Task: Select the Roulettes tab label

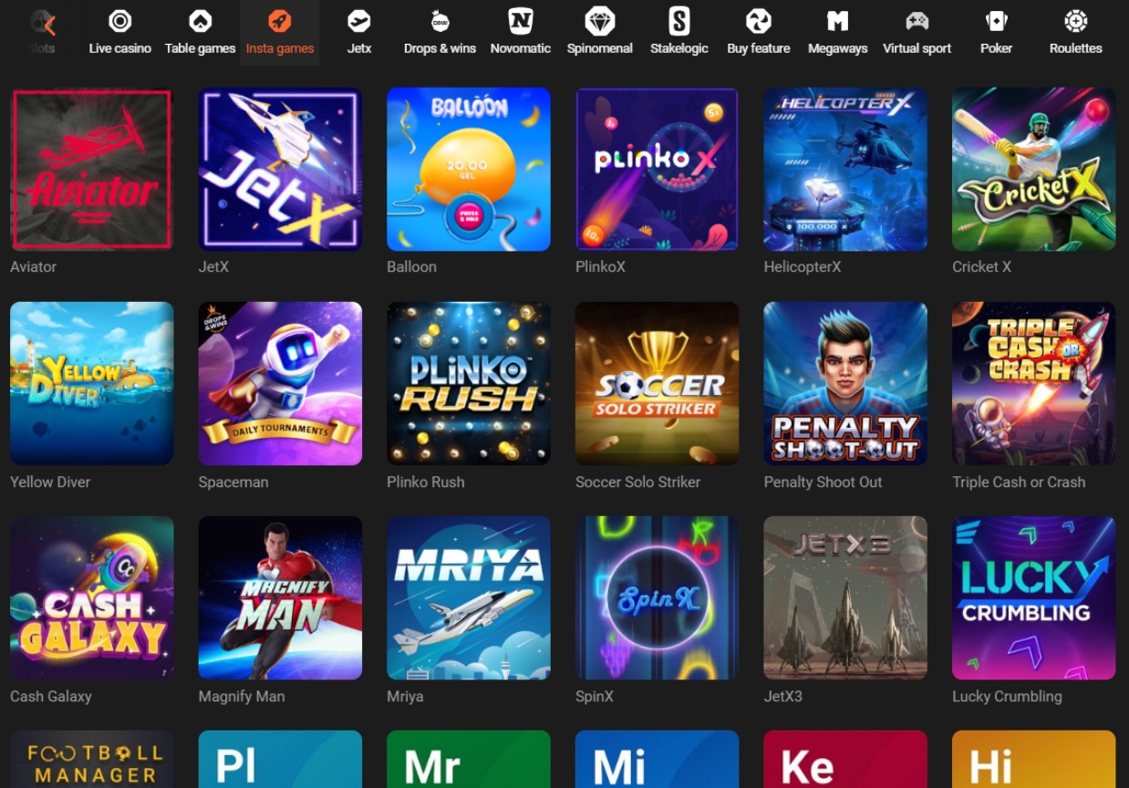Action: coord(1076,48)
